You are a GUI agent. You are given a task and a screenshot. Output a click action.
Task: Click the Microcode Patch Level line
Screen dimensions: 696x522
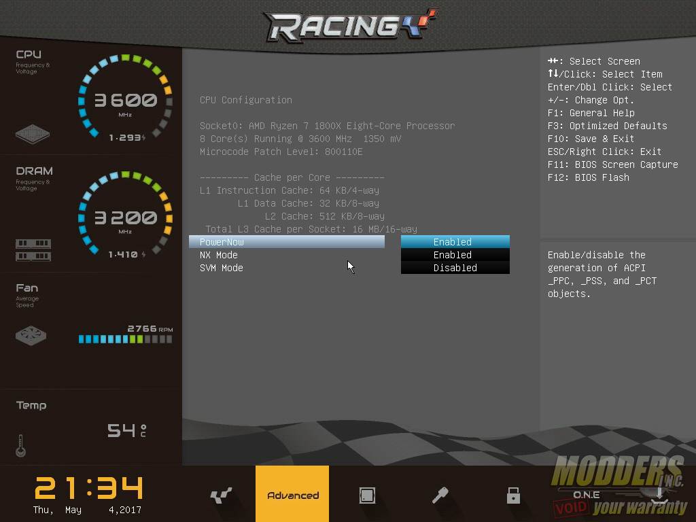point(281,152)
